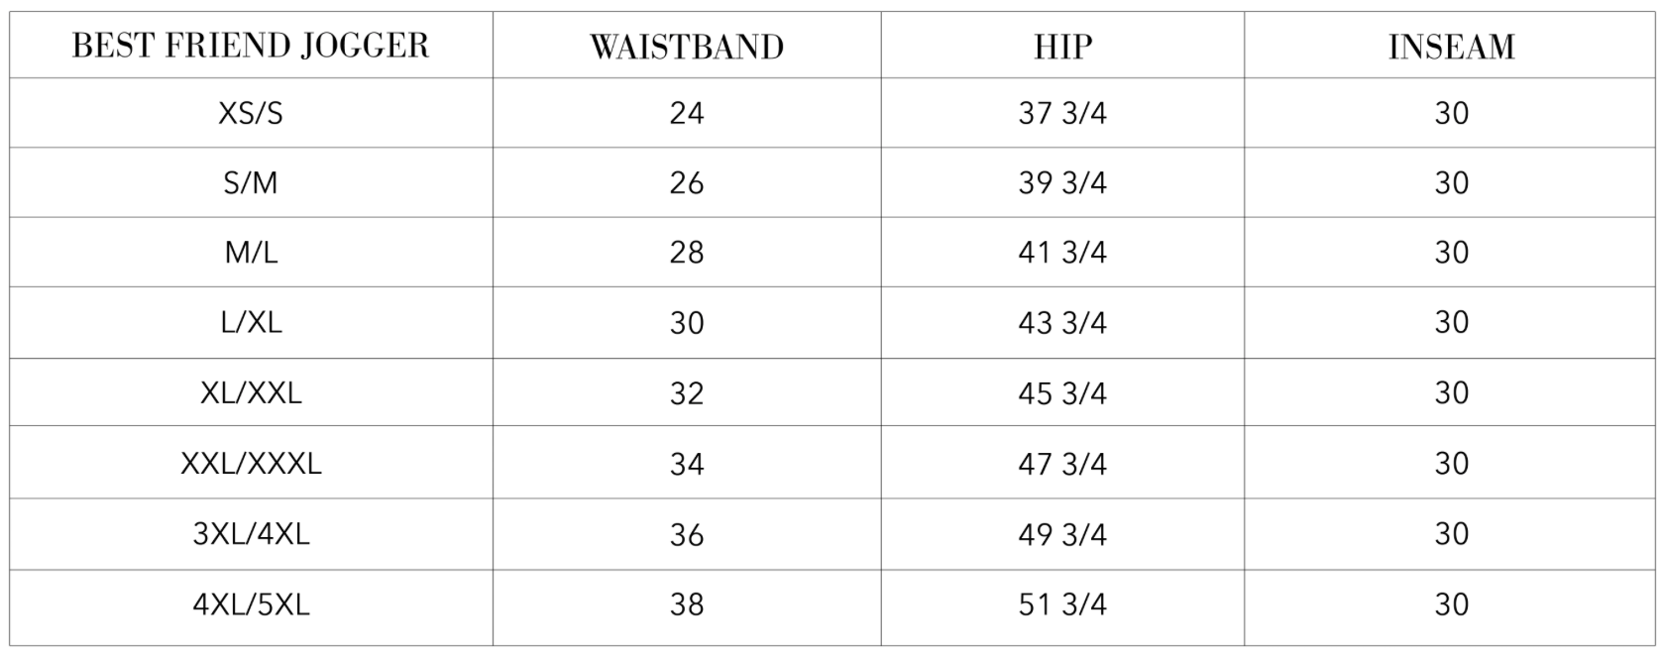Viewport: 1663px width, 658px height.
Task: Select waistband value 32
Action: tap(687, 392)
